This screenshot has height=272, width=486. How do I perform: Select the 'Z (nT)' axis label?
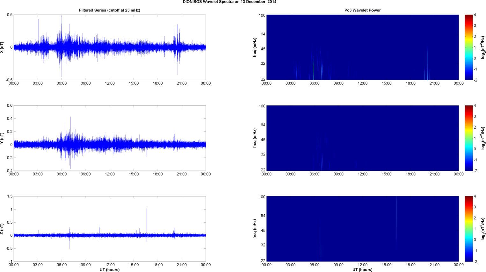2,229
